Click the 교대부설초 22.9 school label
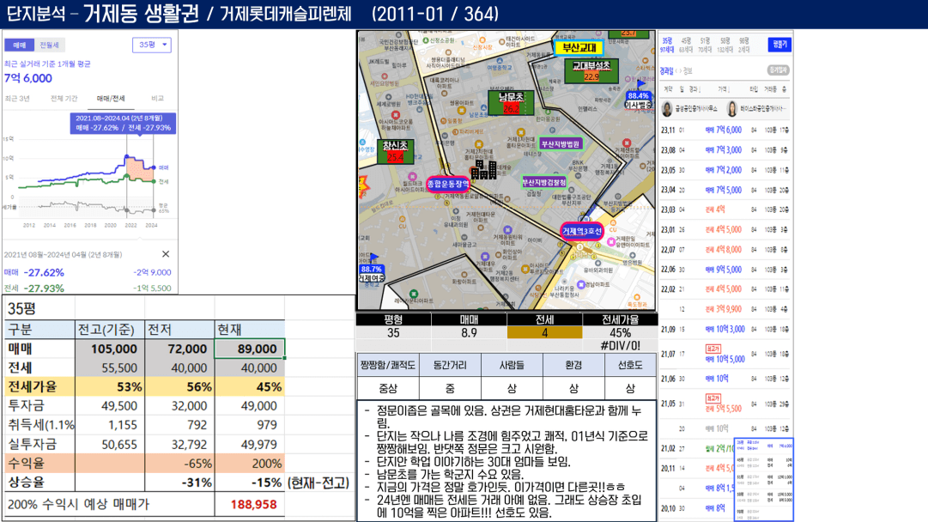The height and width of the screenshot is (522, 928). pos(591,70)
